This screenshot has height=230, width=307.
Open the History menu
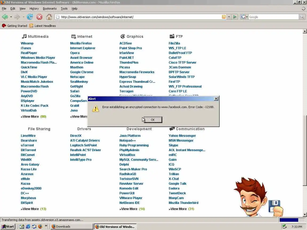tap(34, 9)
